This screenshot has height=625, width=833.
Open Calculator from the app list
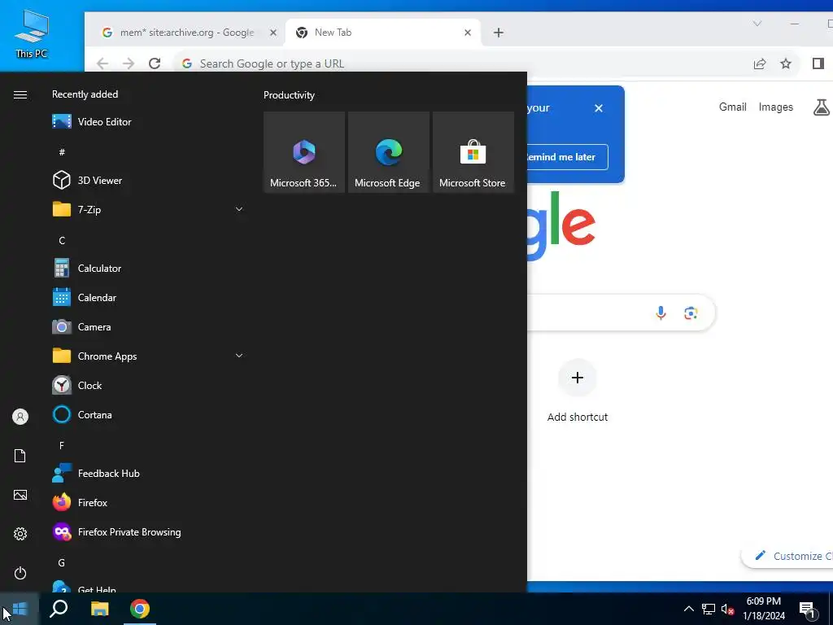click(x=146, y=269)
